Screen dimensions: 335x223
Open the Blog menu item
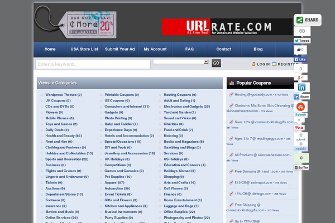click(x=258, y=49)
